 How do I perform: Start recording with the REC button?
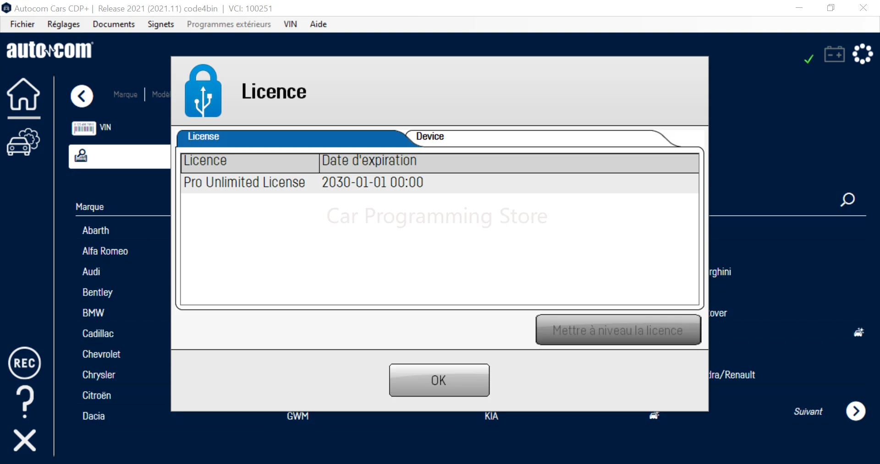(25, 363)
